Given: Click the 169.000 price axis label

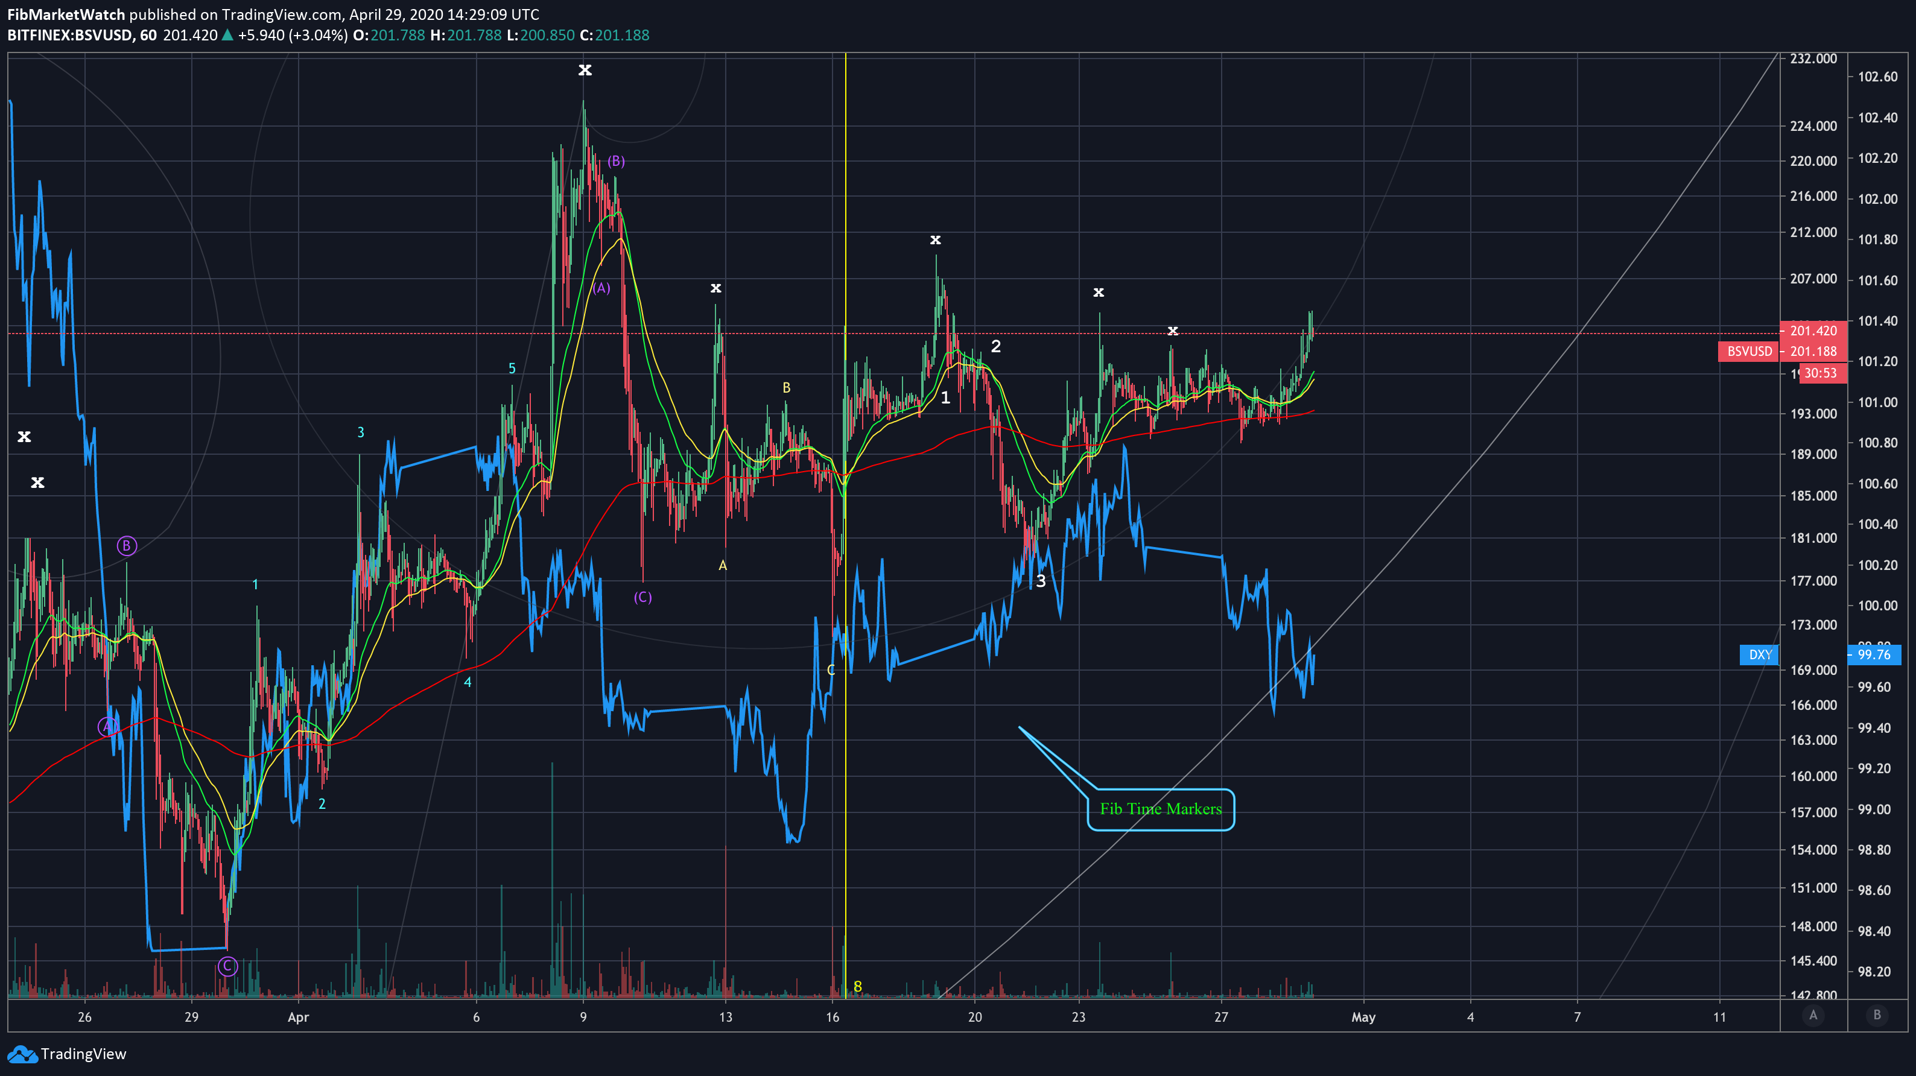Looking at the screenshot, I should 1813,670.
